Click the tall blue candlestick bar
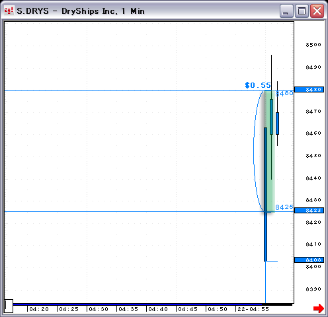This screenshot has height=317, width=328. [265, 194]
